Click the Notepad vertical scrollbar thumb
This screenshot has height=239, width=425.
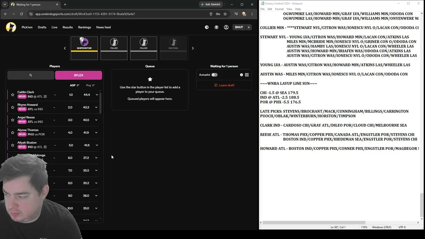coord(422,204)
